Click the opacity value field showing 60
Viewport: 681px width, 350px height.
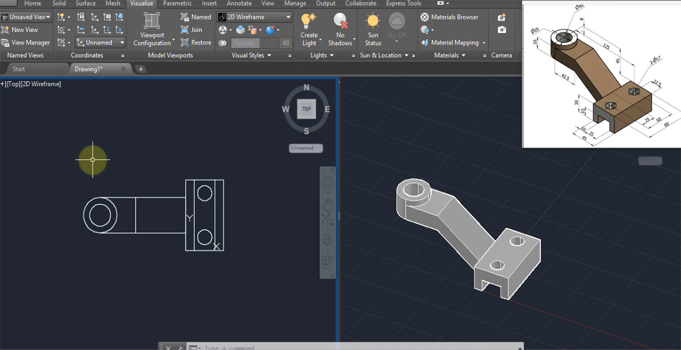coord(286,43)
